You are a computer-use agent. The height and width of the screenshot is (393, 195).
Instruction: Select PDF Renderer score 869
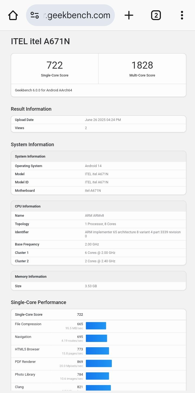point(80,362)
